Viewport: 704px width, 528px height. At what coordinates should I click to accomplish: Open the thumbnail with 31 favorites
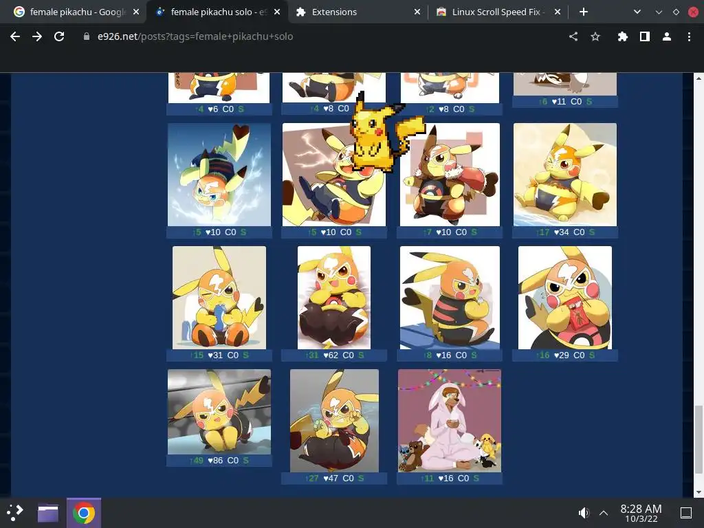tap(219, 298)
